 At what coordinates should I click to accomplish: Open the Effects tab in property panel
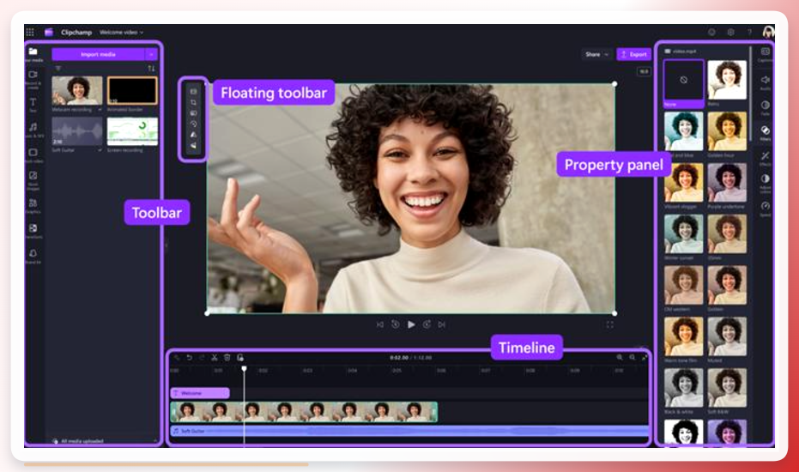pos(765,158)
